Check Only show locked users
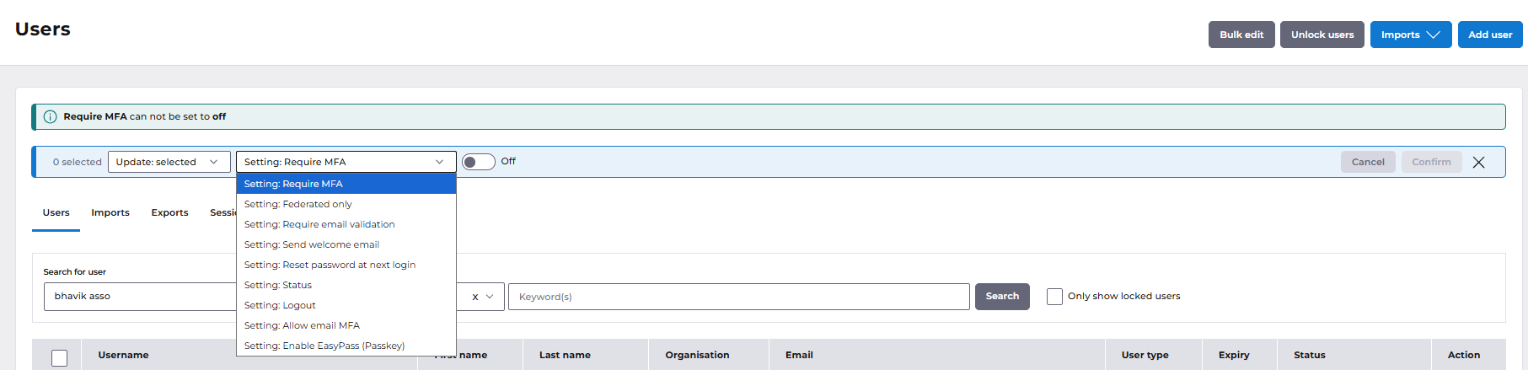This screenshot has width=1528, height=370. click(x=1054, y=297)
